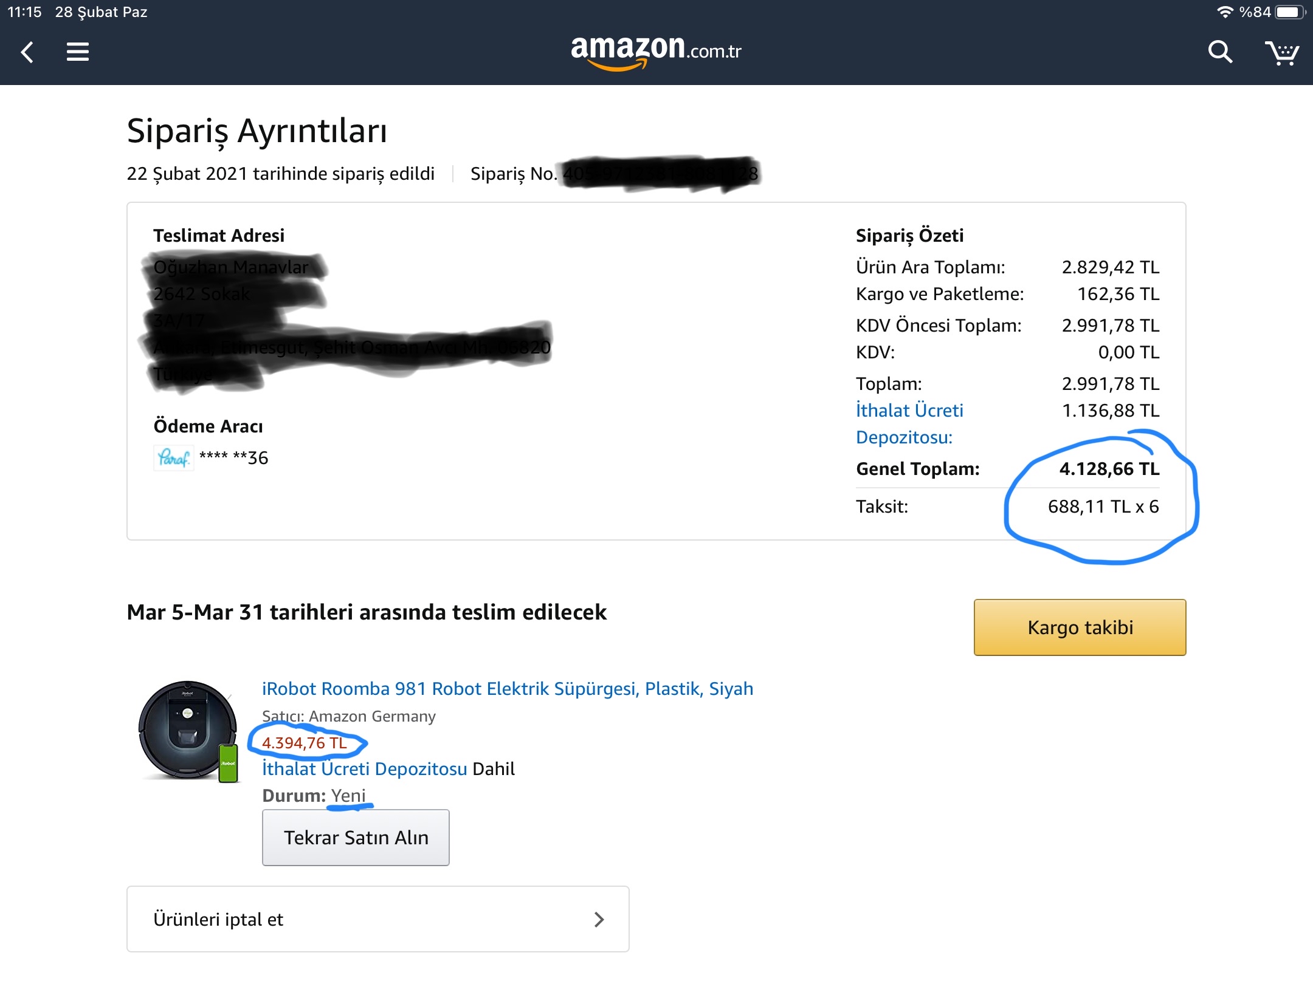Open the Roomba 981 product thumbnail

point(188,731)
